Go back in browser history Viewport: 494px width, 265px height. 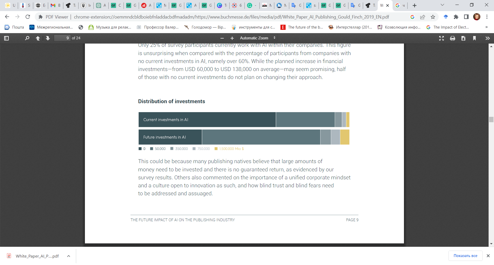click(7, 17)
